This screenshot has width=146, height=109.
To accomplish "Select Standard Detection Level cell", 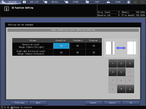I will point(78,46).
